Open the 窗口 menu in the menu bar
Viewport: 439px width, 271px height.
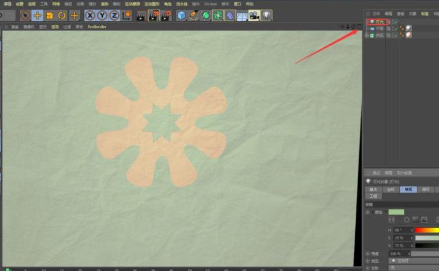[237, 3]
